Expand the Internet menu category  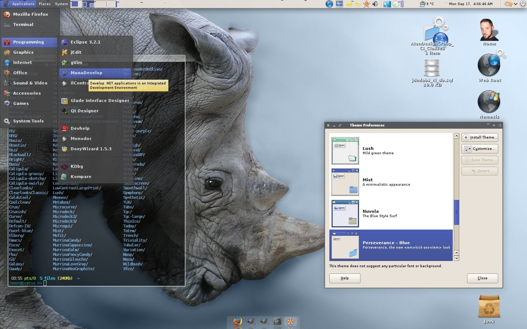pos(30,63)
